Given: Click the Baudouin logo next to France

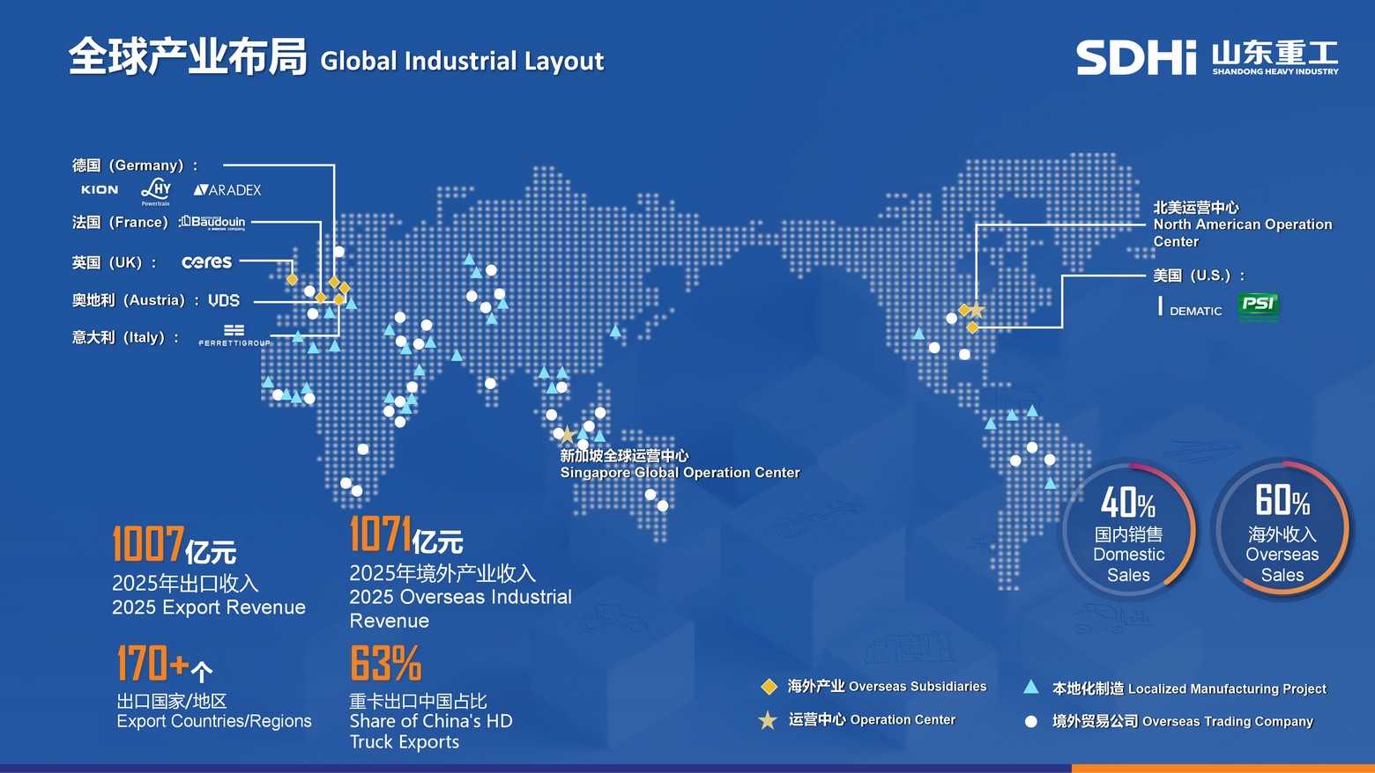Looking at the screenshot, I should click(x=212, y=223).
